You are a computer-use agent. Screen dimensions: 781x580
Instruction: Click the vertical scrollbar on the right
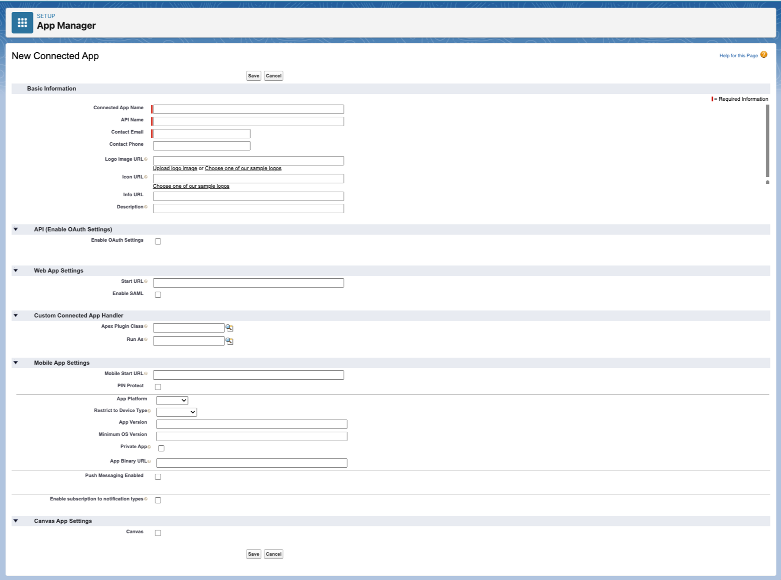[x=767, y=141]
